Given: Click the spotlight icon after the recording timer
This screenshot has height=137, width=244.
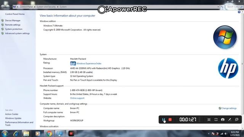Looking at the screenshot, I should coord(209,119).
